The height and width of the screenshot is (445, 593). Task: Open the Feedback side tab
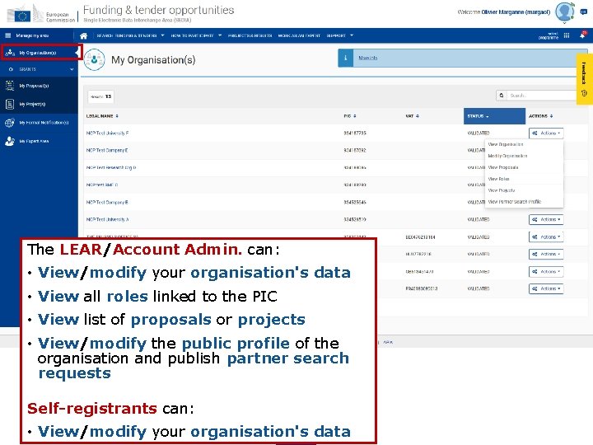pyautogui.click(x=584, y=79)
